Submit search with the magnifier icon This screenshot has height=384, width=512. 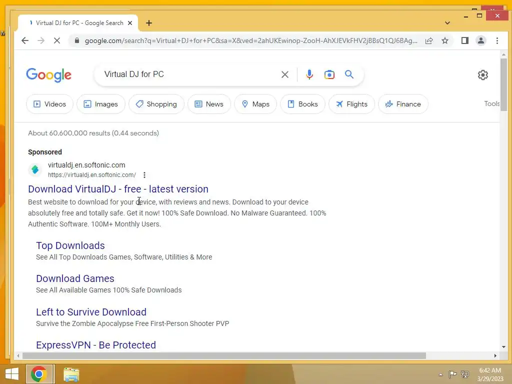coord(349,74)
